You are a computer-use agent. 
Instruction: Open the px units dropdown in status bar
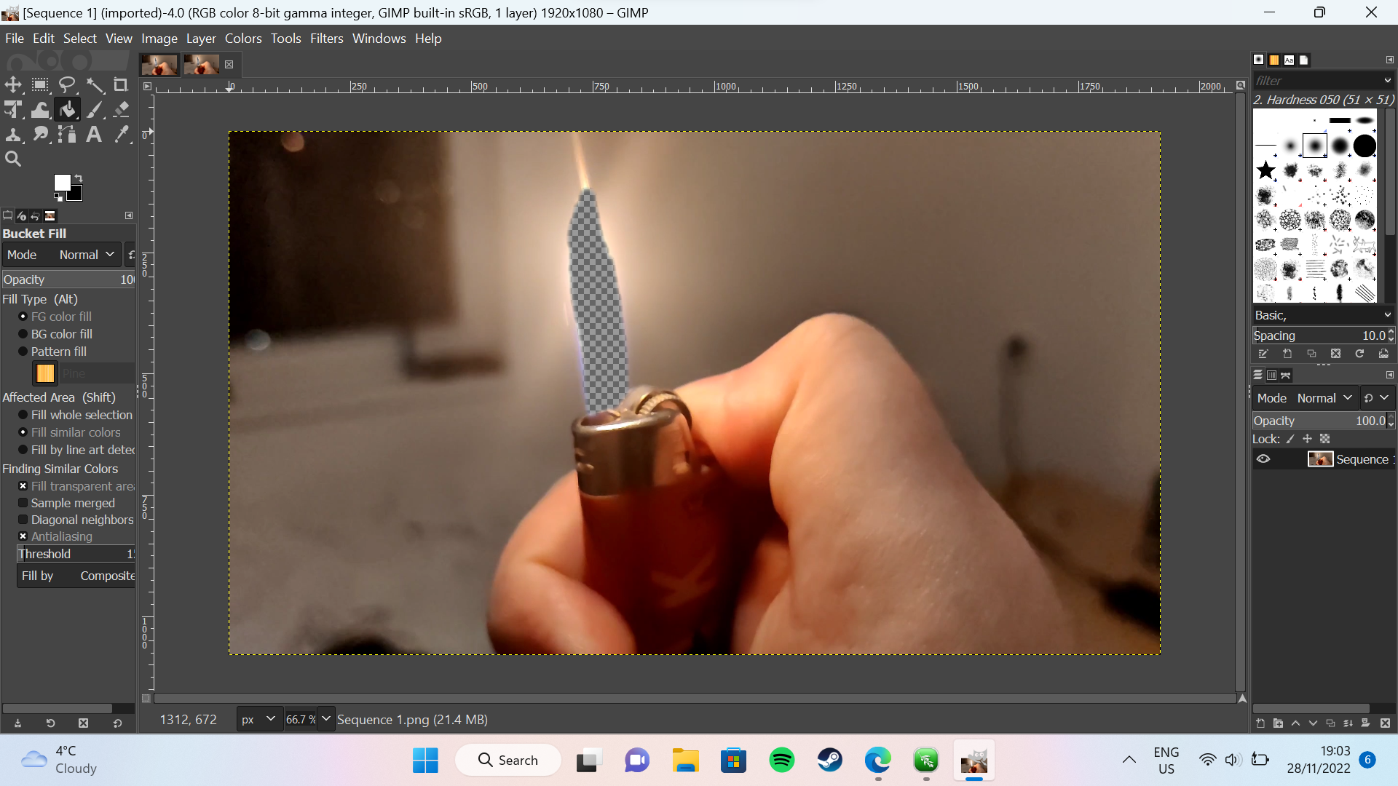tap(260, 719)
